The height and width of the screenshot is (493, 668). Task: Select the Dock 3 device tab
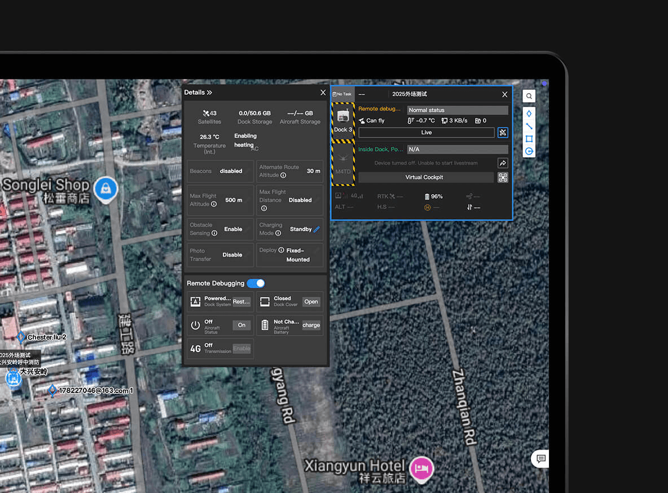click(343, 121)
